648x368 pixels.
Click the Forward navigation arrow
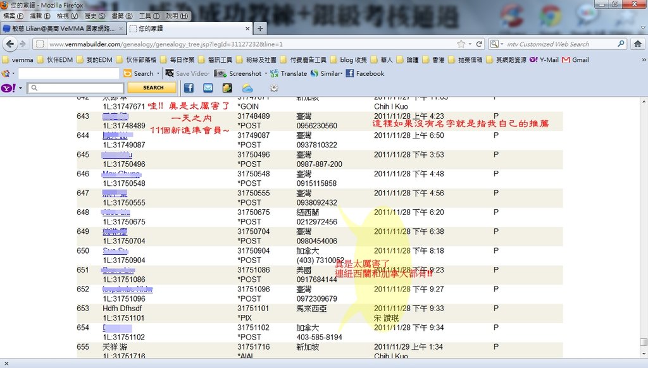[23, 44]
